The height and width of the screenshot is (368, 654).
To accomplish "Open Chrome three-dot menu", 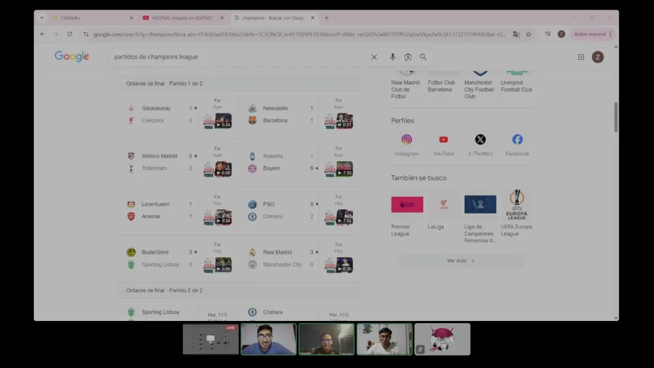I will click(x=610, y=34).
